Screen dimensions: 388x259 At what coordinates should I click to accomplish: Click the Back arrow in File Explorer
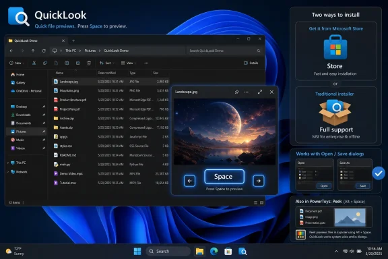[x=11, y=51]
